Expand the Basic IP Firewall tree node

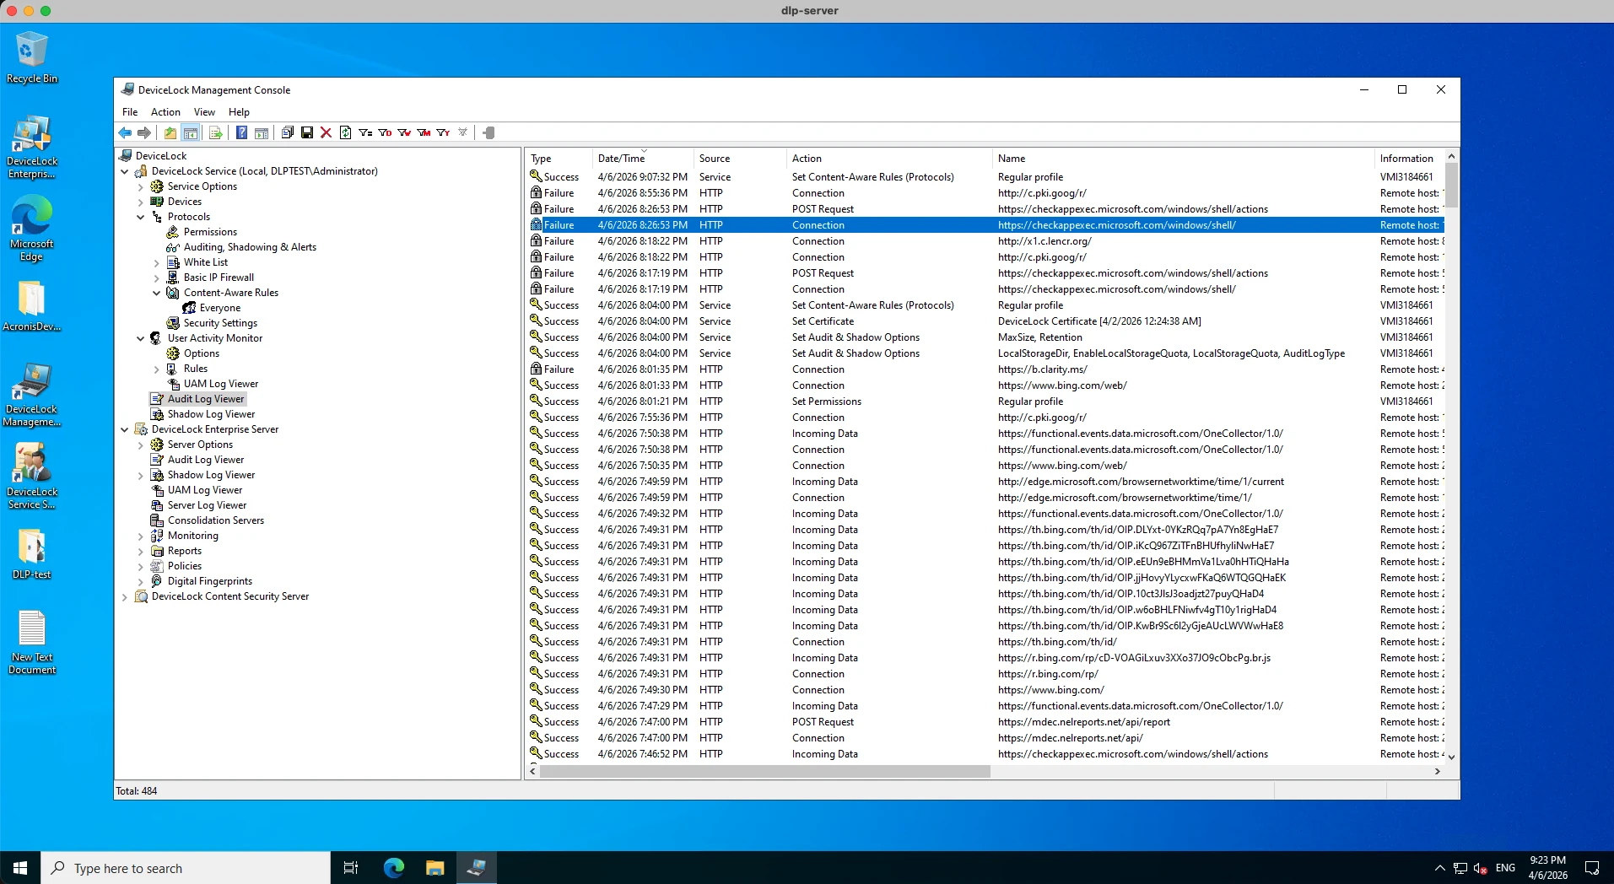[x=157, y=278]
